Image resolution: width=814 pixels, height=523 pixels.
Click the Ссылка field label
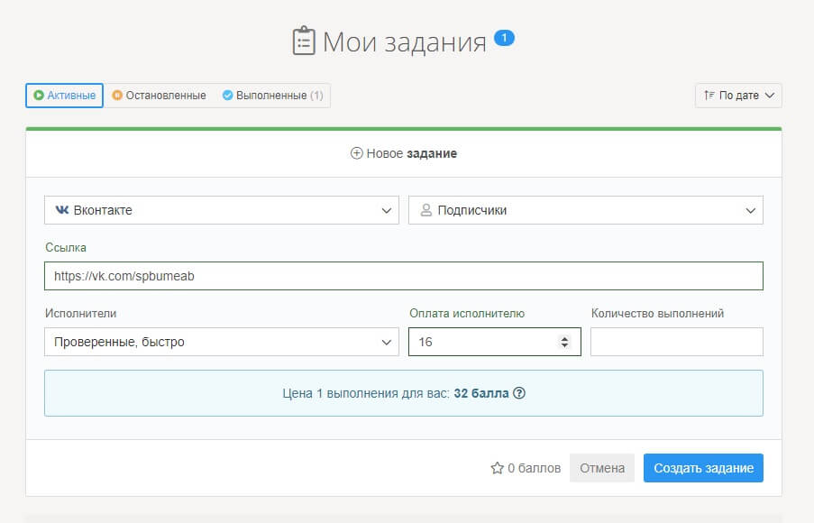coord(66,248)
